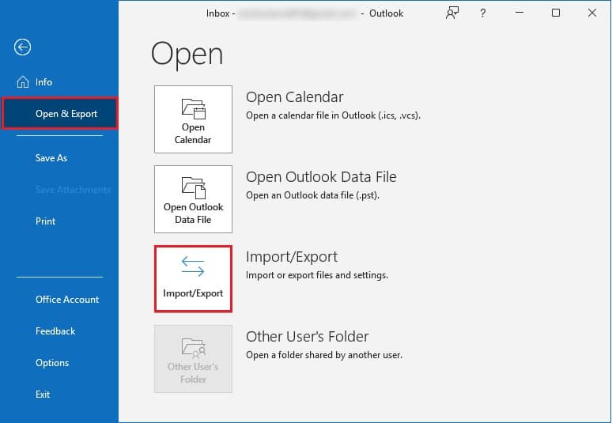Click the Open Outlook Data File heading

[321, 177]
